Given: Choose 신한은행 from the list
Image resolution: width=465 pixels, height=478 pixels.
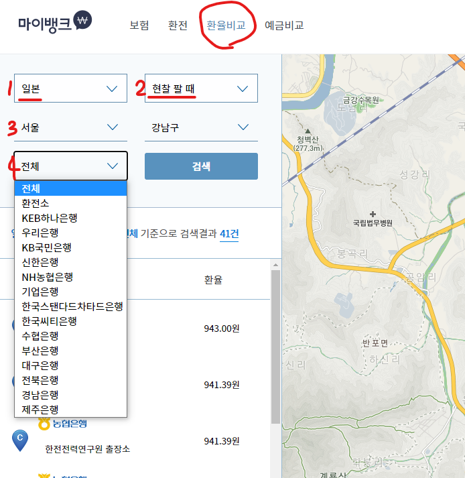Looking at the screenshot, I should tap(71, 262).
